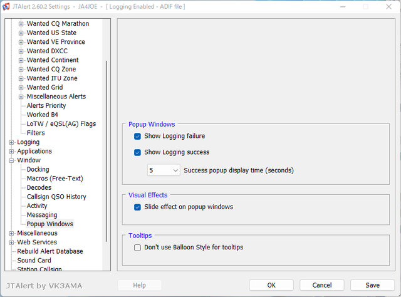
Task: Click the Cancel button
Action: pos(322,285)
